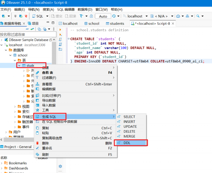Click the SQL console terminal icon in gutter

pyautogui.click(x=60, y=49)
